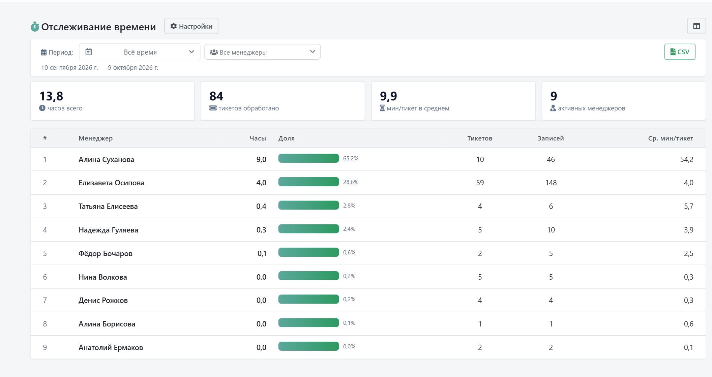
Task: Sort by the Часы column header
Action: 258,138
